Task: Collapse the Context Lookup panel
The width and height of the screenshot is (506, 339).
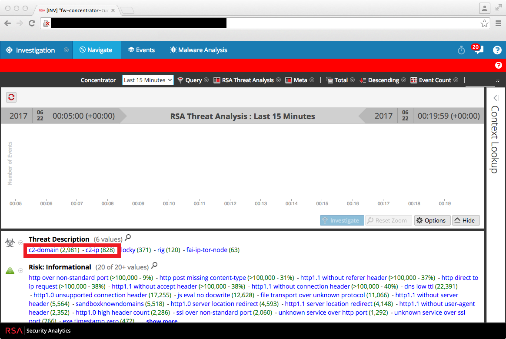Action: coord(496,98)
